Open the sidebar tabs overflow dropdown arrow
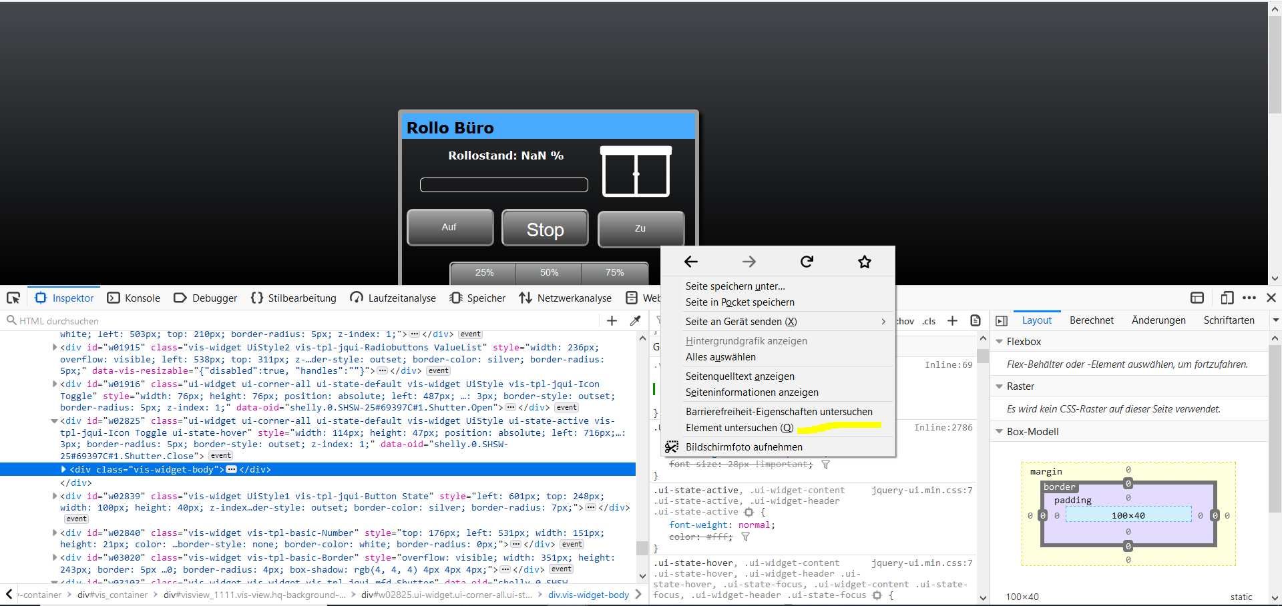The image size is (1282, 606). tap(1275, 320)
